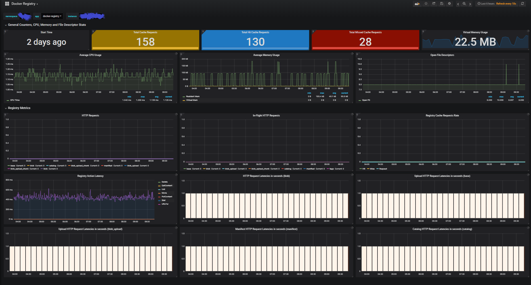This screenshot has height=285, width=531.
Task: Open the blob HTTP Request Latencies panel menu
Action: 266,176
